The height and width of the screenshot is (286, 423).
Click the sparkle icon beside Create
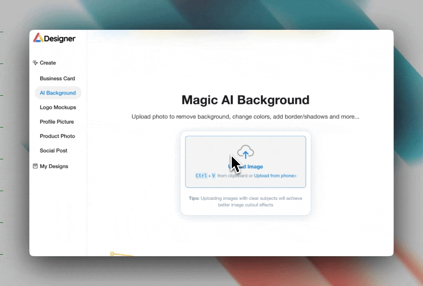35,63
